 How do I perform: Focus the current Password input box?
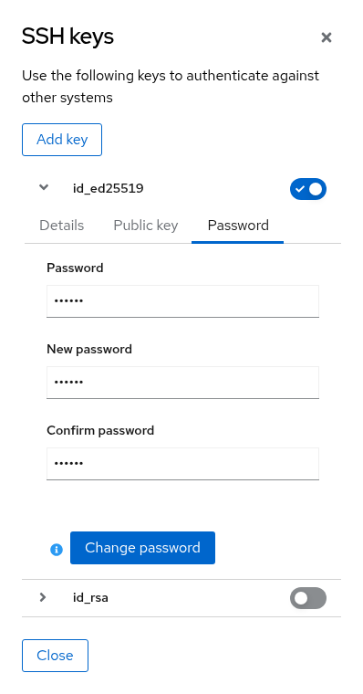[x=182, y=301]
